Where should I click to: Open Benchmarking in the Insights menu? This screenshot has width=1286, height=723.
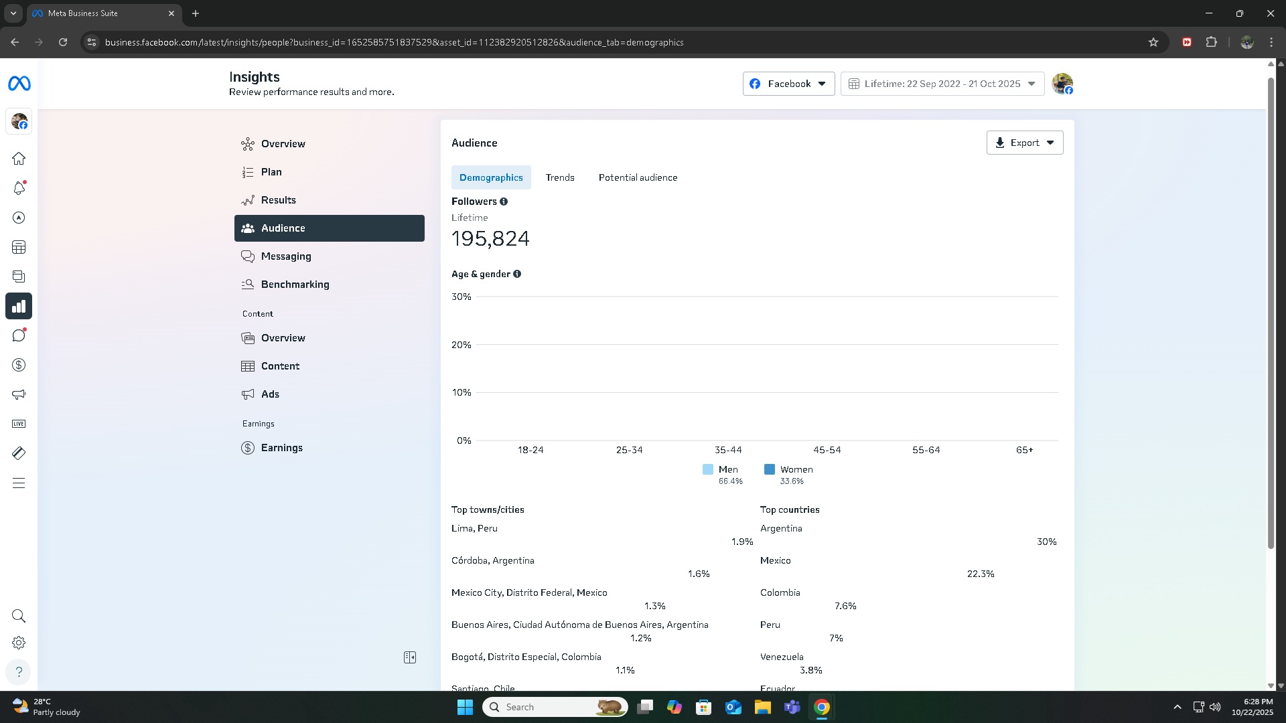click(x=295, y=285)
